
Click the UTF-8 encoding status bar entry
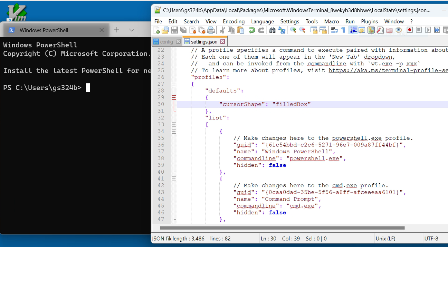(x=431, y=239)
